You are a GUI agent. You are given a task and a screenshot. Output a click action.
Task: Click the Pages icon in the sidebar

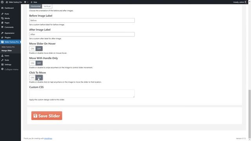(2, 23)
